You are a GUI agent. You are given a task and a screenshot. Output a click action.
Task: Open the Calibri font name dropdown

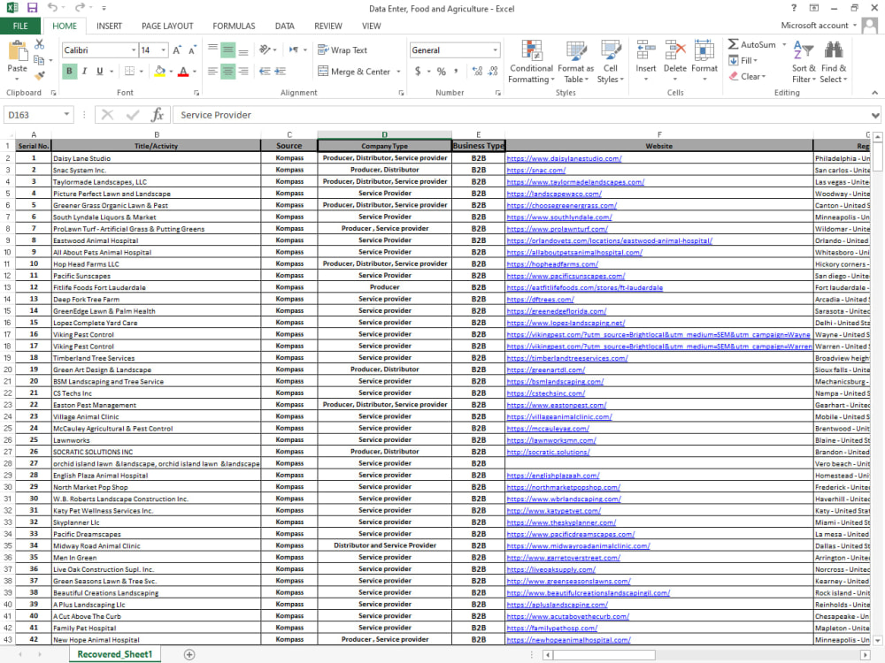click(x=134, y=50)
